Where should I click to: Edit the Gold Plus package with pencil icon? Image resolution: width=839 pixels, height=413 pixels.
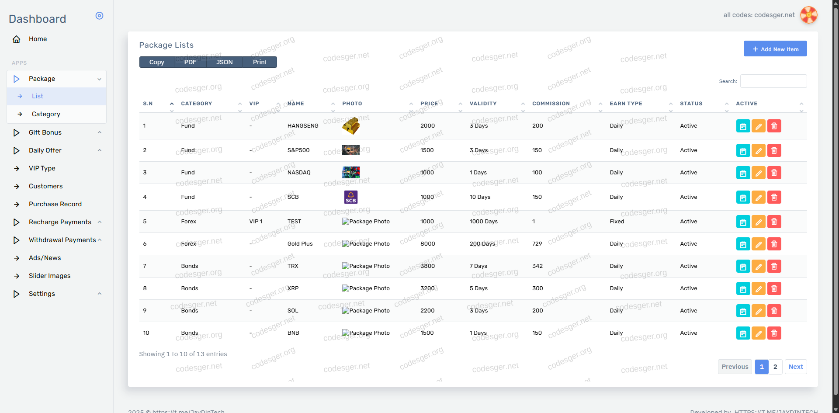pos(759,244)
